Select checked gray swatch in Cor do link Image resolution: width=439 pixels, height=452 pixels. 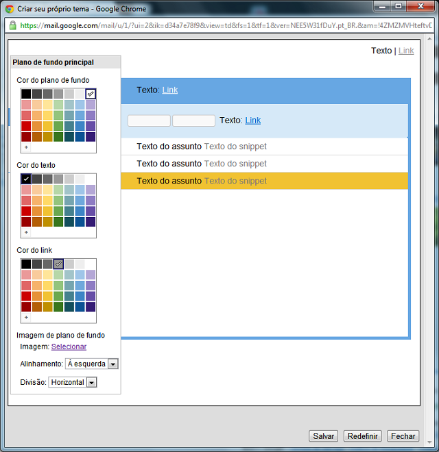58,264
